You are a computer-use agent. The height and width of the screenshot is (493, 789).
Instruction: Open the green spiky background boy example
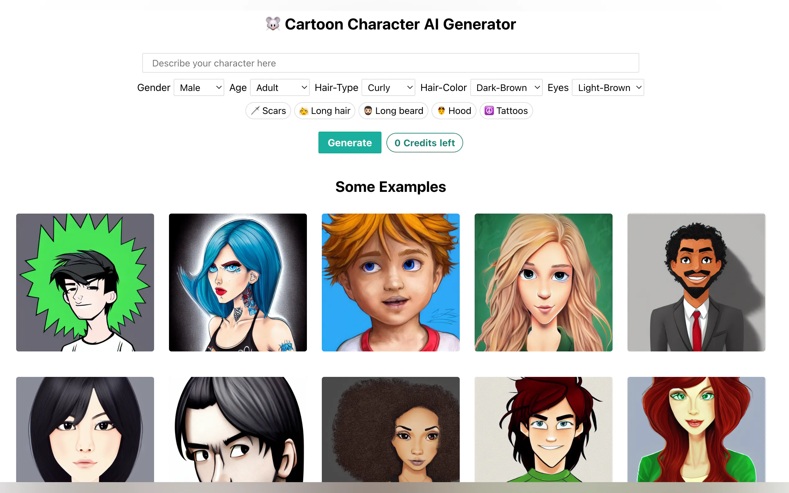pos(85,283)
